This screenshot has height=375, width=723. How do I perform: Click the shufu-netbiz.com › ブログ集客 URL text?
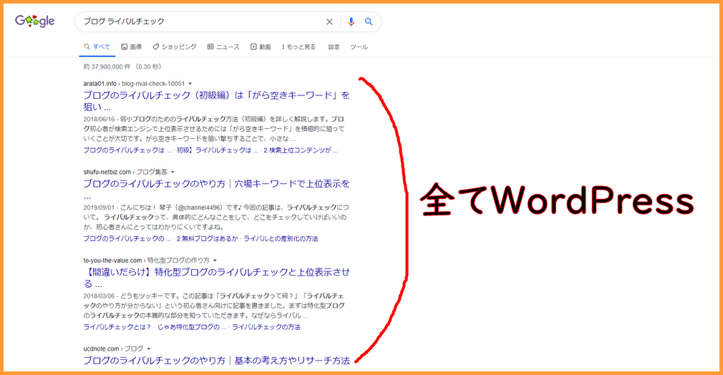[x=125, y=172]
